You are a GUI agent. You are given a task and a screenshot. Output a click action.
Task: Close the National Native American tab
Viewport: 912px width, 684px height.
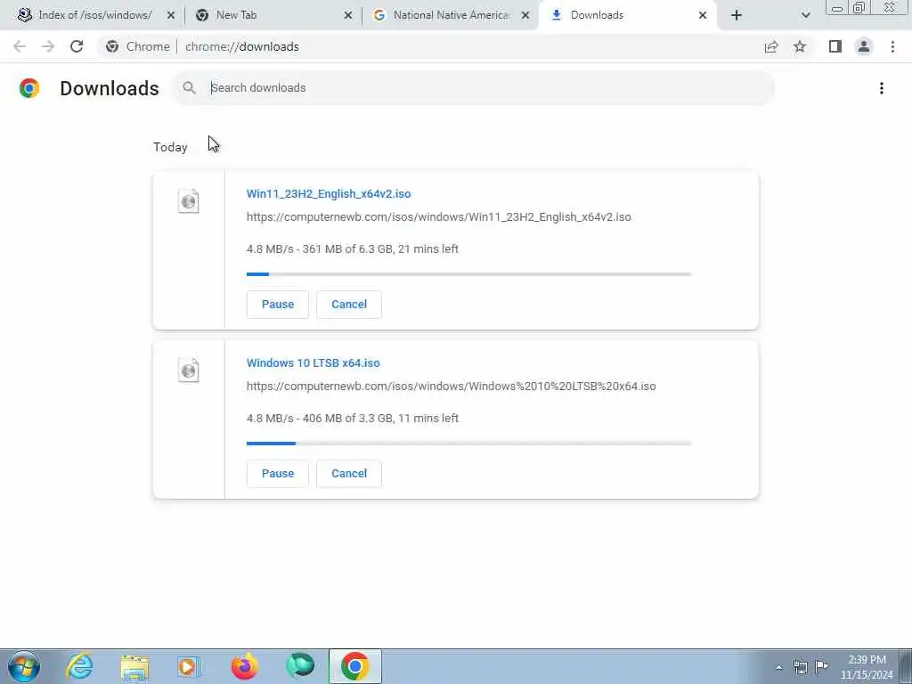click(525, 15)
